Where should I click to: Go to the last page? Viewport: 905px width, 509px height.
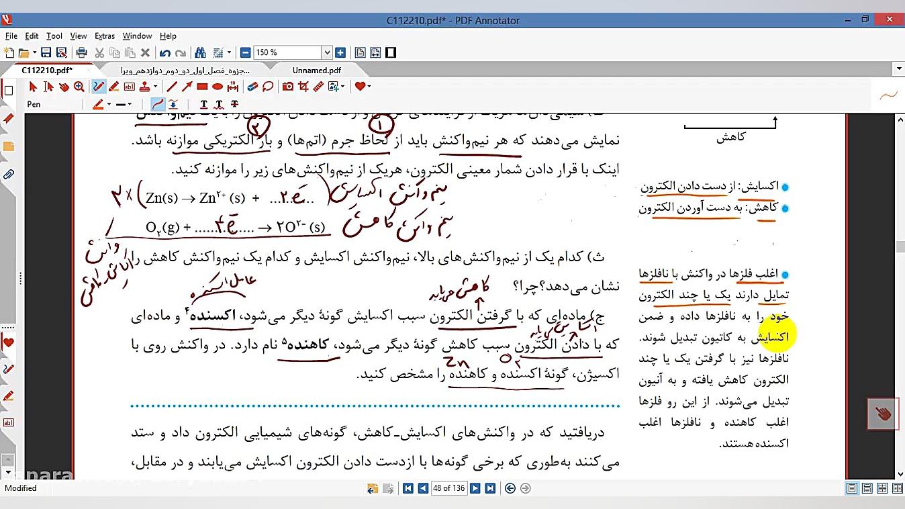point(491,488)
